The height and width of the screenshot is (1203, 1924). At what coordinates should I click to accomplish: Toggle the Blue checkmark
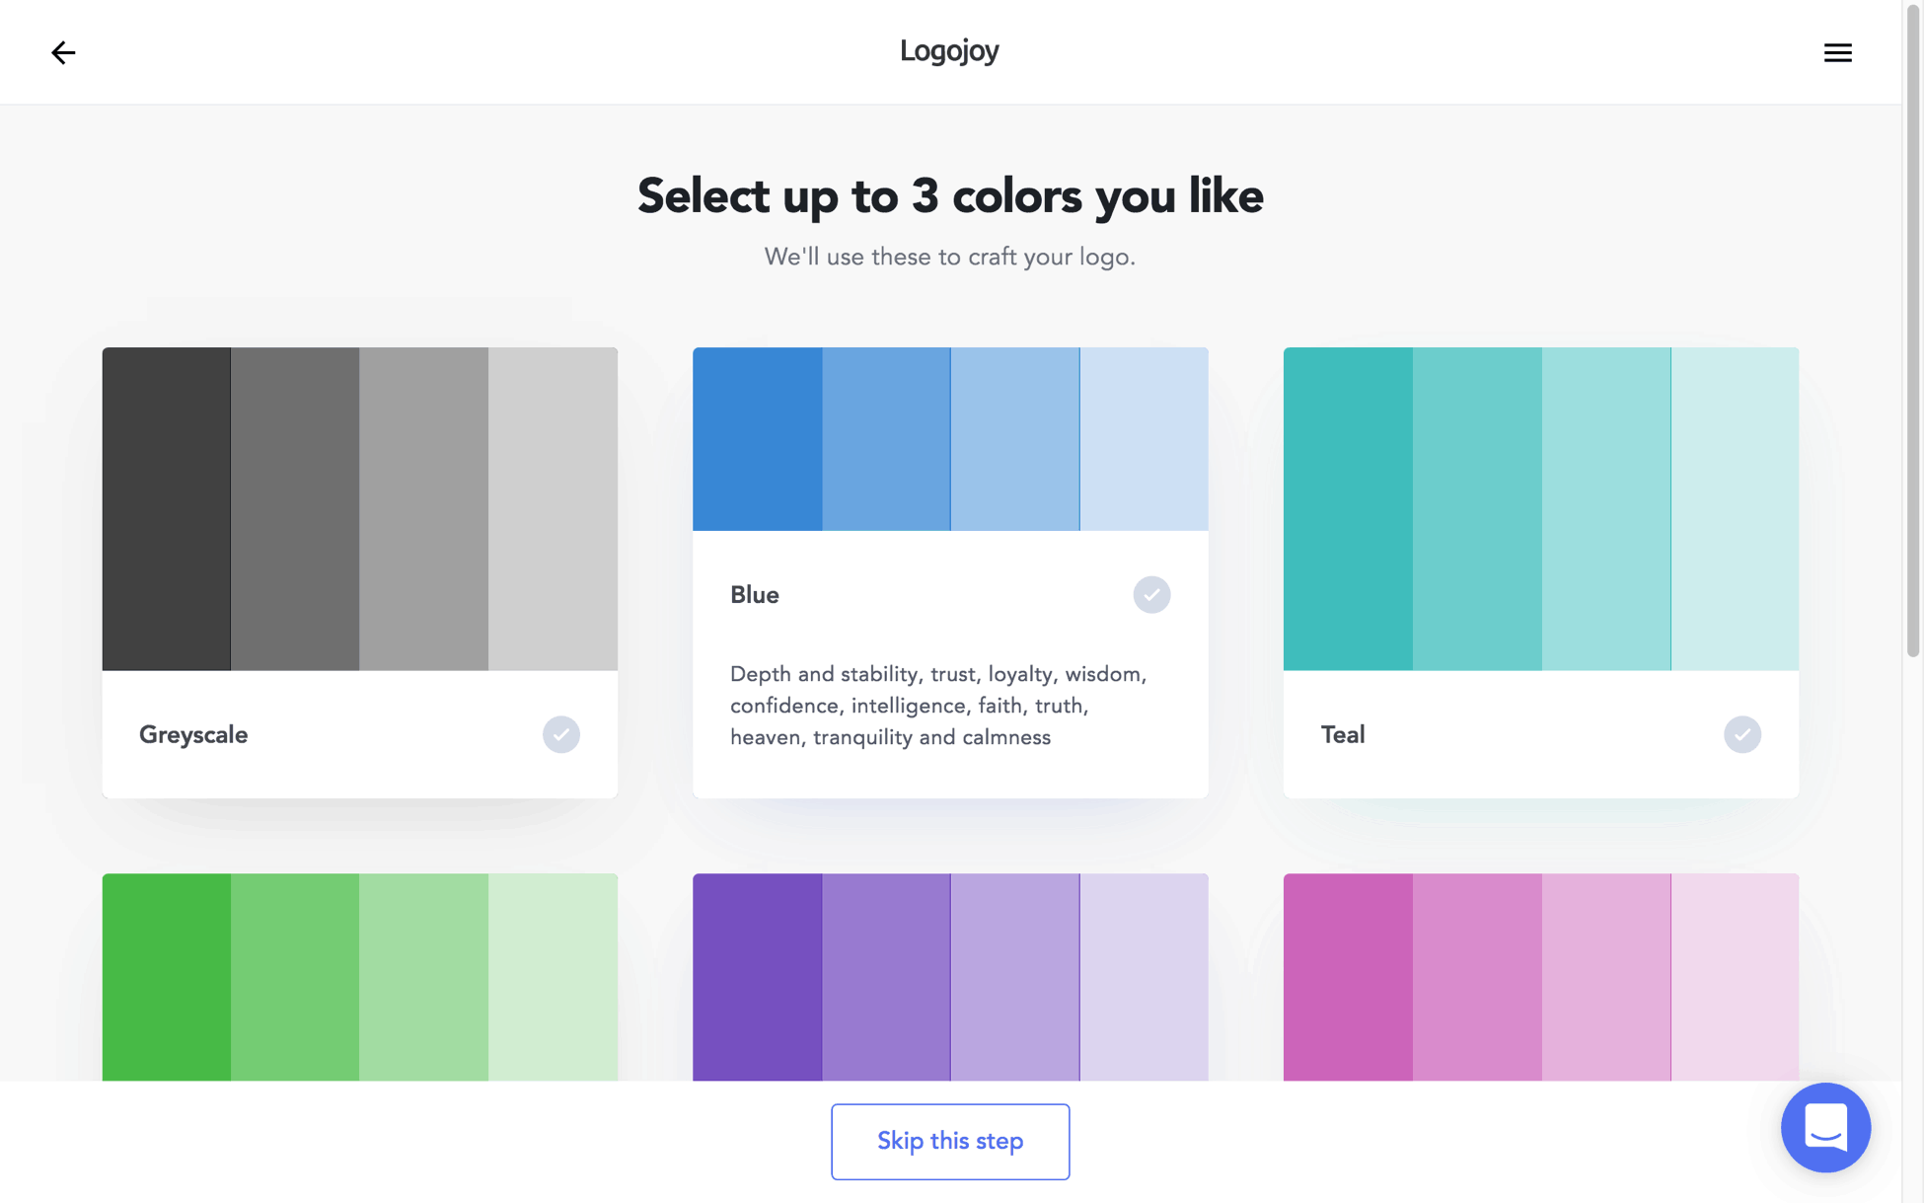coord(1151,595)
